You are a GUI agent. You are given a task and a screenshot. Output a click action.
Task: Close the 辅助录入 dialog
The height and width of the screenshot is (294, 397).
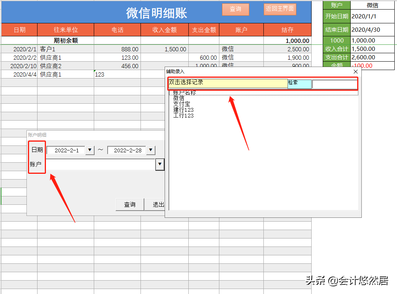tap(355, 72)
